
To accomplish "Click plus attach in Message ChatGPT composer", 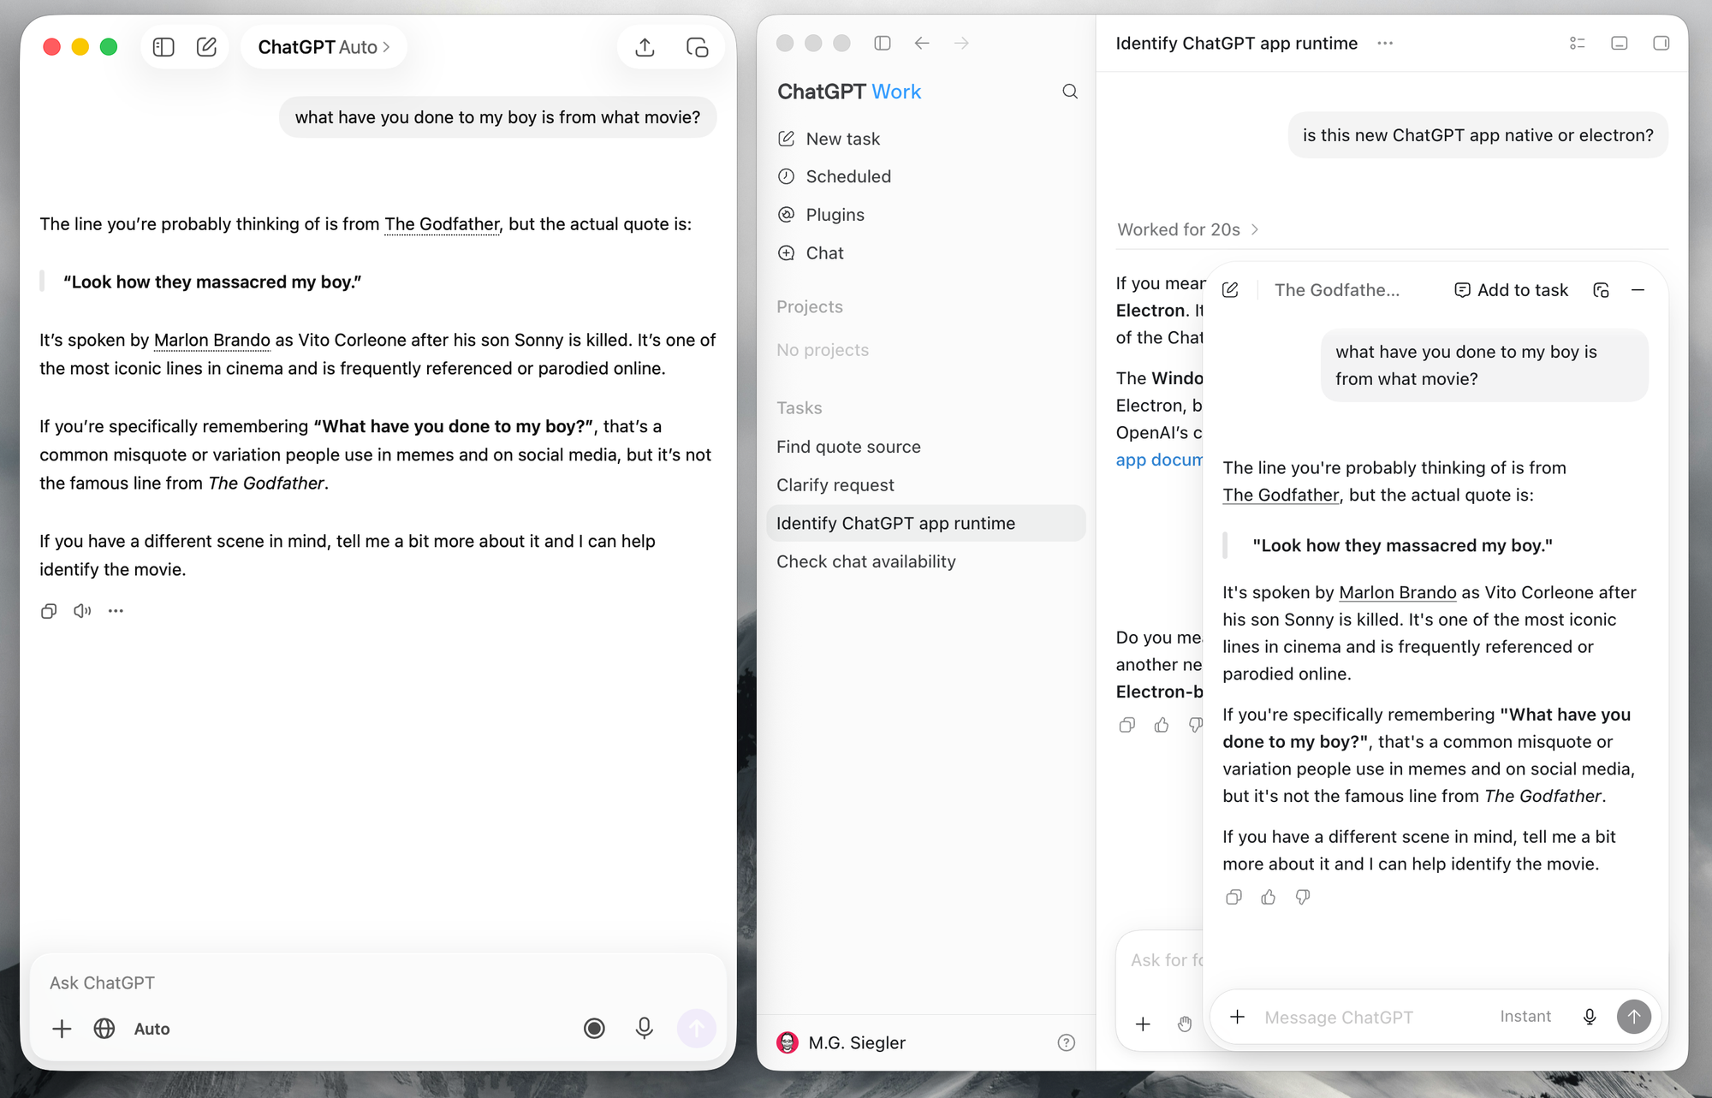I will click(1237, 1017).
